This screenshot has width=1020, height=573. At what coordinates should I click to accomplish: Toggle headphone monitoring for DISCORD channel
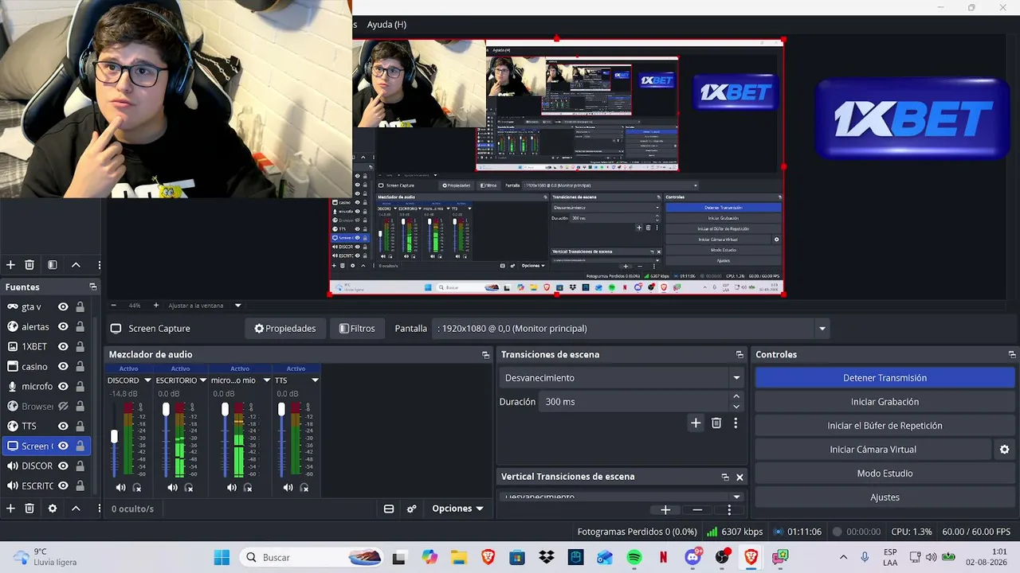[x=137, y=487]
